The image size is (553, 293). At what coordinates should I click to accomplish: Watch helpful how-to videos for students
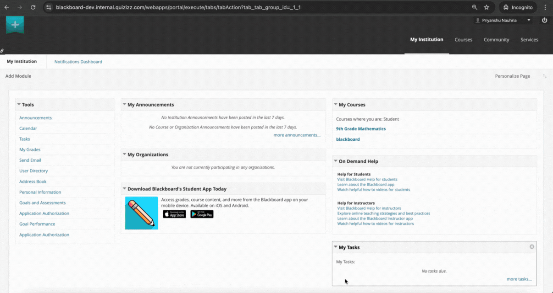click(374, 190)
